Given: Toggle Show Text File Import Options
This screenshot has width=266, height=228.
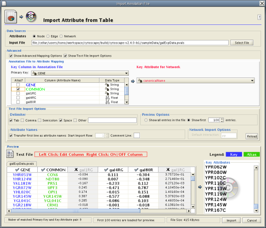Looking at the screenshot, I should (65, 56).
